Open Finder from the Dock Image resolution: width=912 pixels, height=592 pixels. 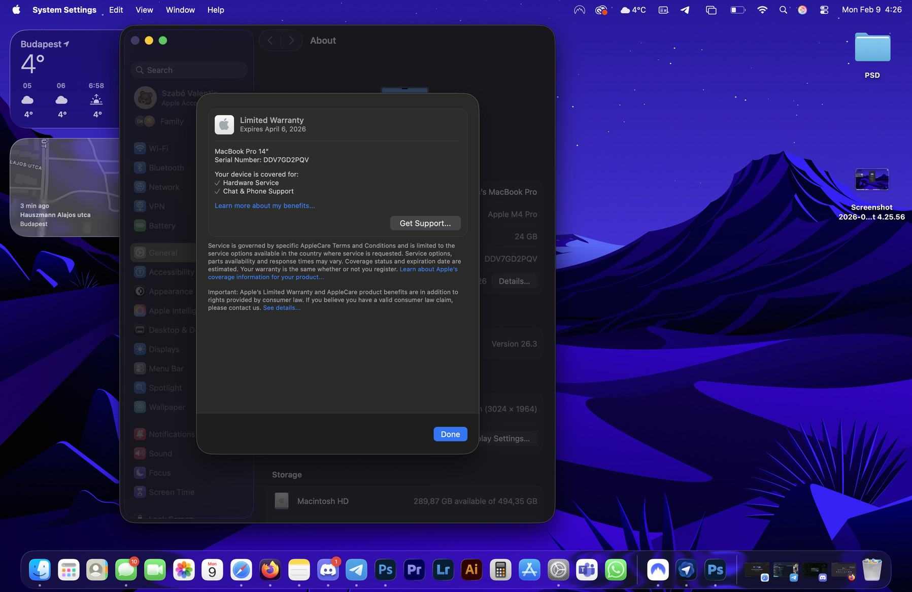pyautogui.click(x=40, y=570)
